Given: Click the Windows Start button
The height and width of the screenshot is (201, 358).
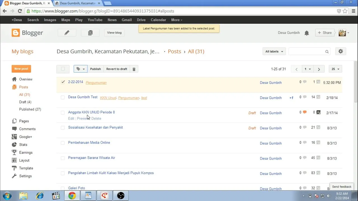Looking at the screenshot, I should click(7, 195).
